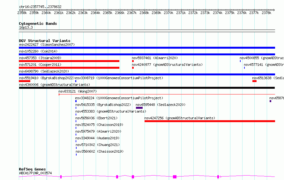The width and height of the screenshot is (284, 180).
Task: Open nsv5937461 (Almarri2020) label
Action: tap(155, 58)
